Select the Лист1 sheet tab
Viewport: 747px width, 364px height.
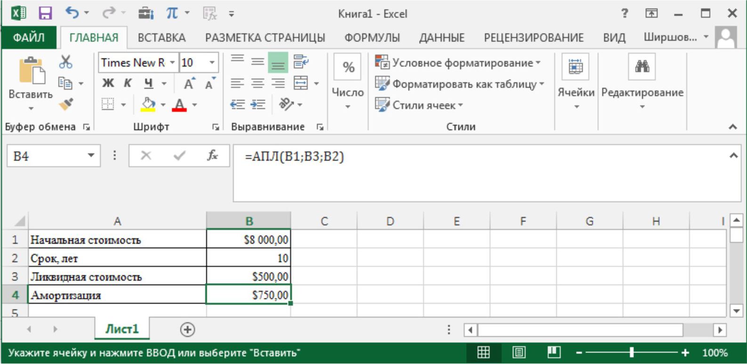click(122, 329)
